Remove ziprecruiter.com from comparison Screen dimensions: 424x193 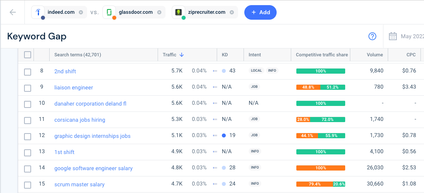(231, 12)
